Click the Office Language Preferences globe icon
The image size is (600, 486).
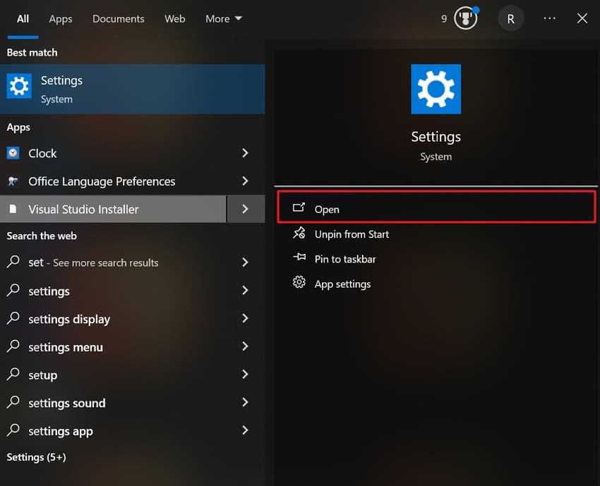point(15,181)
